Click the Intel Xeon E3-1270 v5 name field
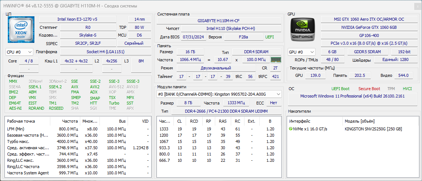The height and width of the screenshot is (181, 422). 77,19
